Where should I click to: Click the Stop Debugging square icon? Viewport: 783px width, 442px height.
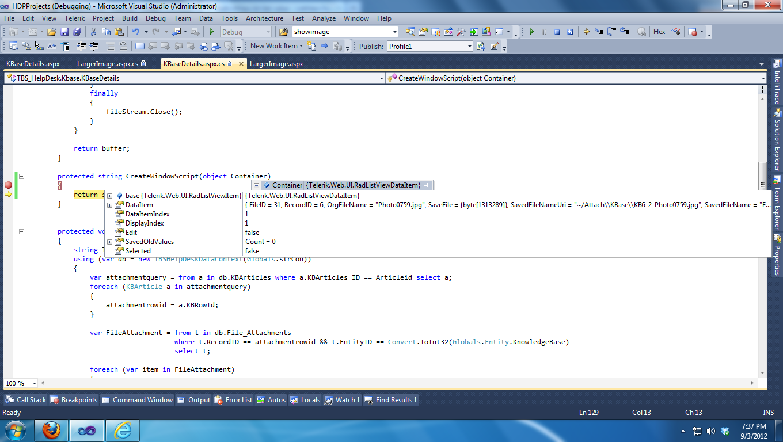557,32
